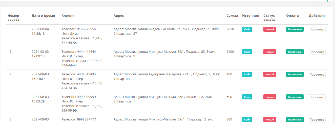Click Просмотр button for order 5

[x=317, y=52]
